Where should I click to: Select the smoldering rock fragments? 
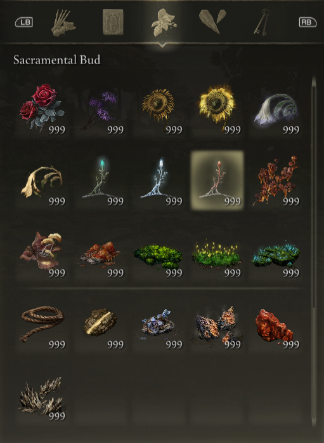[217, 324]
